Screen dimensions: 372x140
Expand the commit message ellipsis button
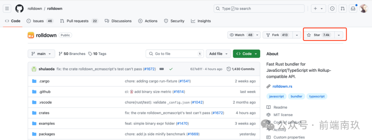(x=162, y=69)
